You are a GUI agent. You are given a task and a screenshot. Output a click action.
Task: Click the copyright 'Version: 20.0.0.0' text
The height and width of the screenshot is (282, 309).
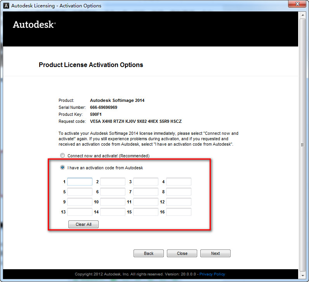[181, 274]
